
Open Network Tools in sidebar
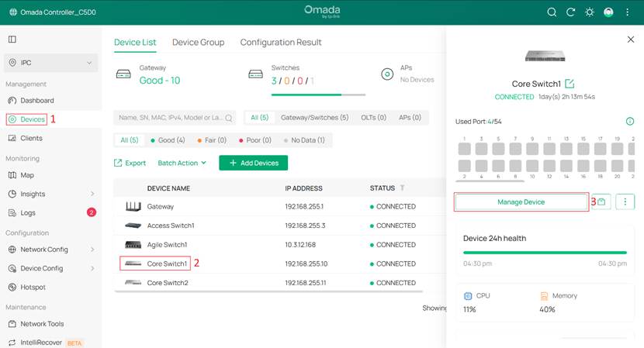[x=42, y=324]
